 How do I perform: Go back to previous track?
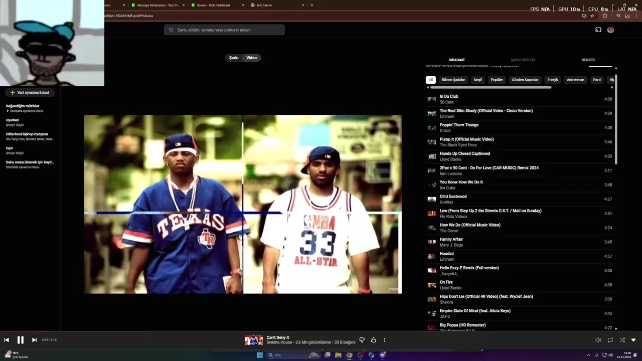pyautogui.click(x=7, y=340)
